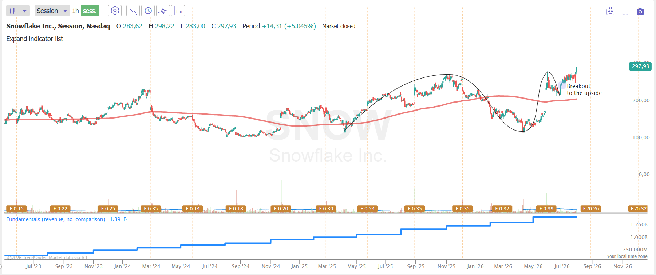
Task: Click the 0,00 price axis label
Action: (x=644, y=174)
